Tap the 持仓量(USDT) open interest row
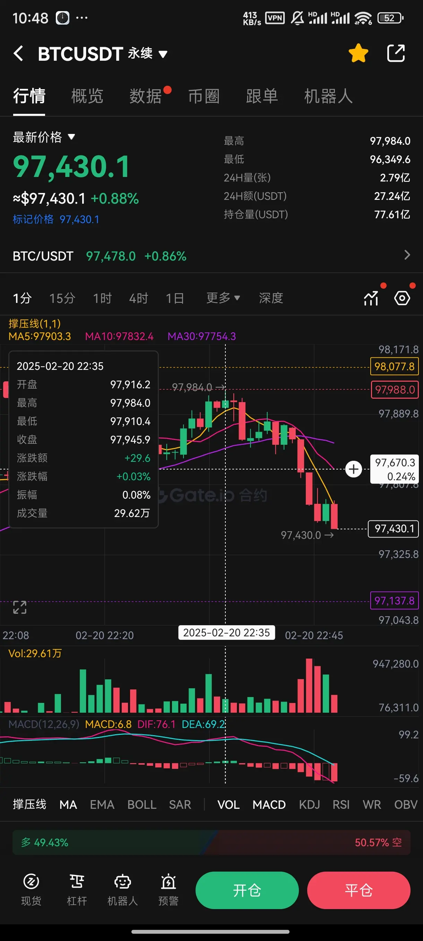 pos(317,214)
